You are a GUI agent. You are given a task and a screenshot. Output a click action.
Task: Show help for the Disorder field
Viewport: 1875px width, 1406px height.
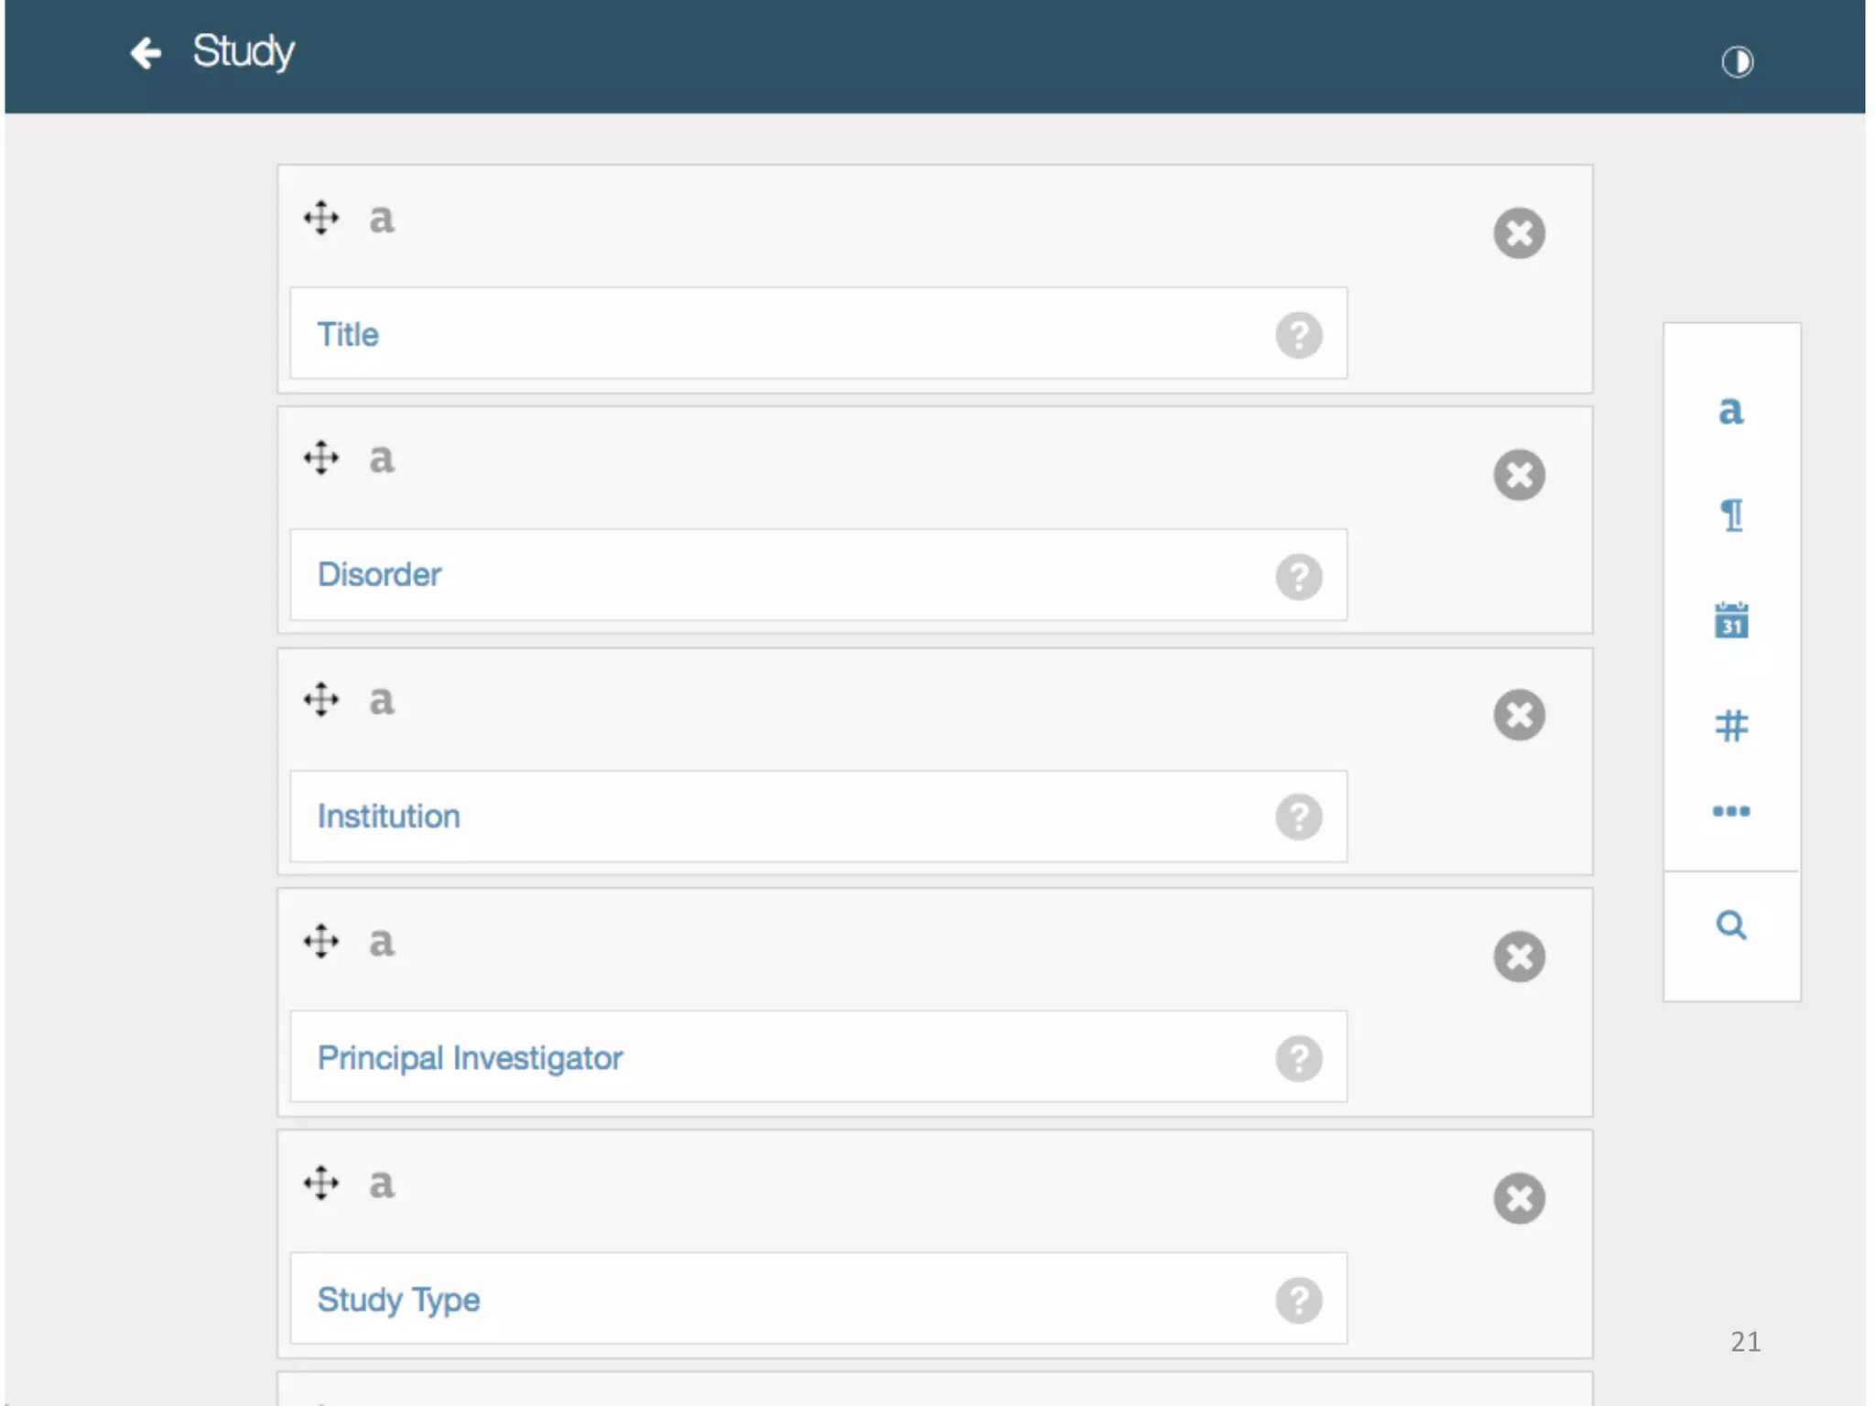(1298, 577)
